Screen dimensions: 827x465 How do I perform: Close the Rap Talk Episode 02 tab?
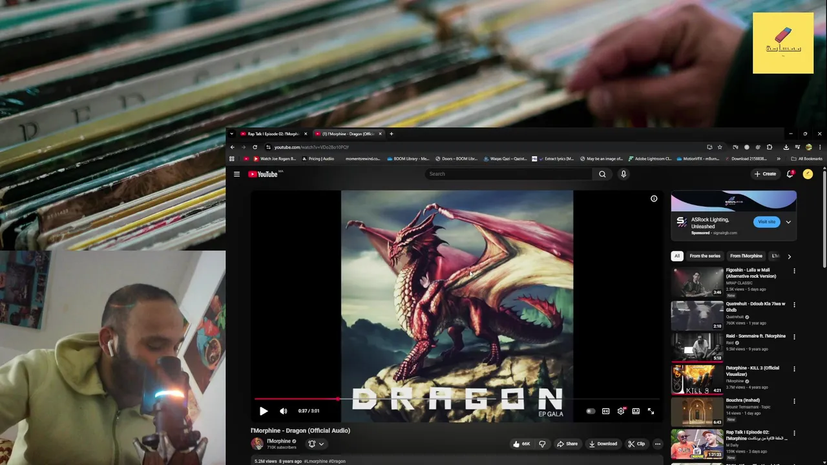(x=306, y=134)
